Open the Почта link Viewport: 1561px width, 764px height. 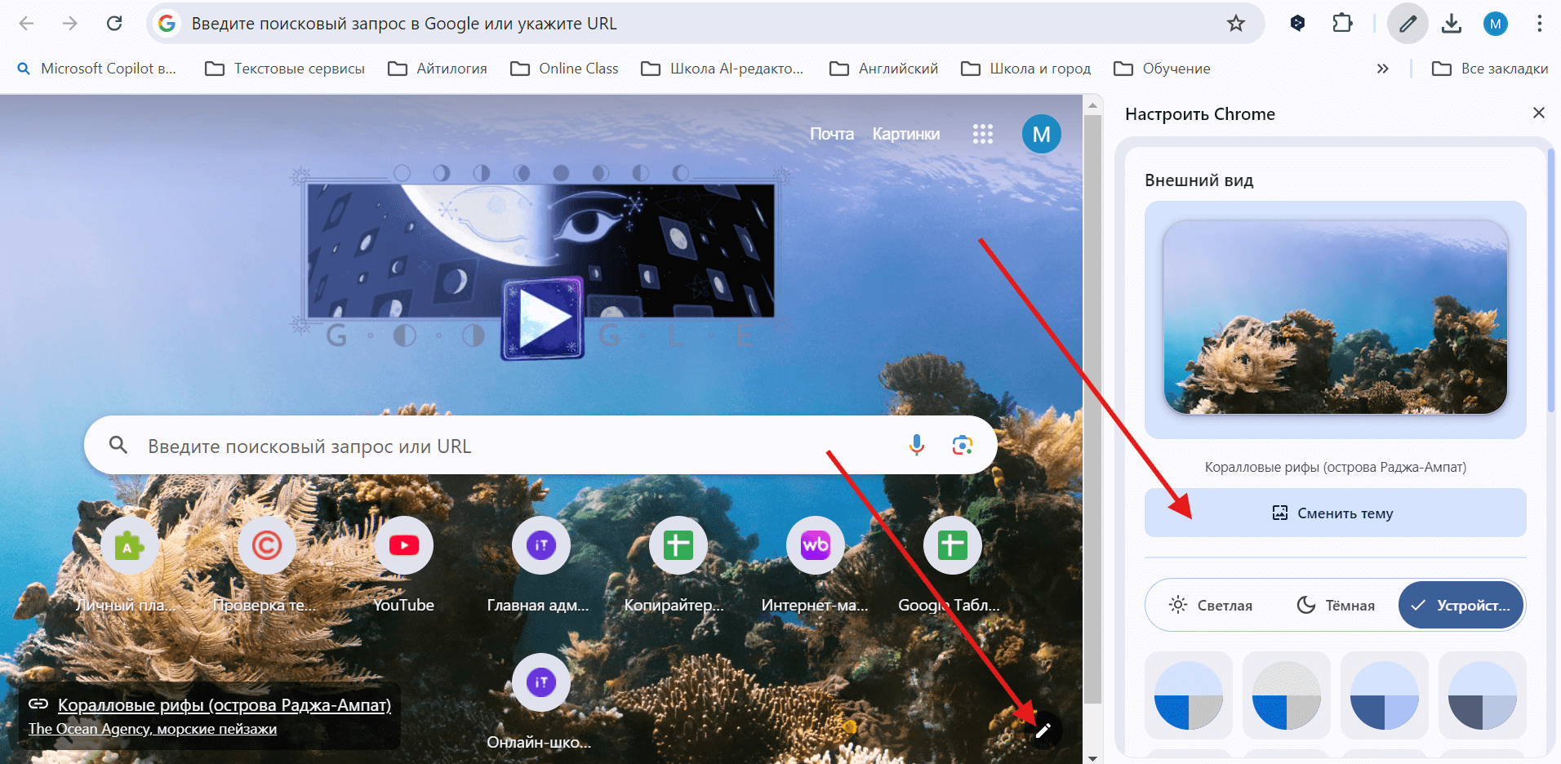(831, 134)
